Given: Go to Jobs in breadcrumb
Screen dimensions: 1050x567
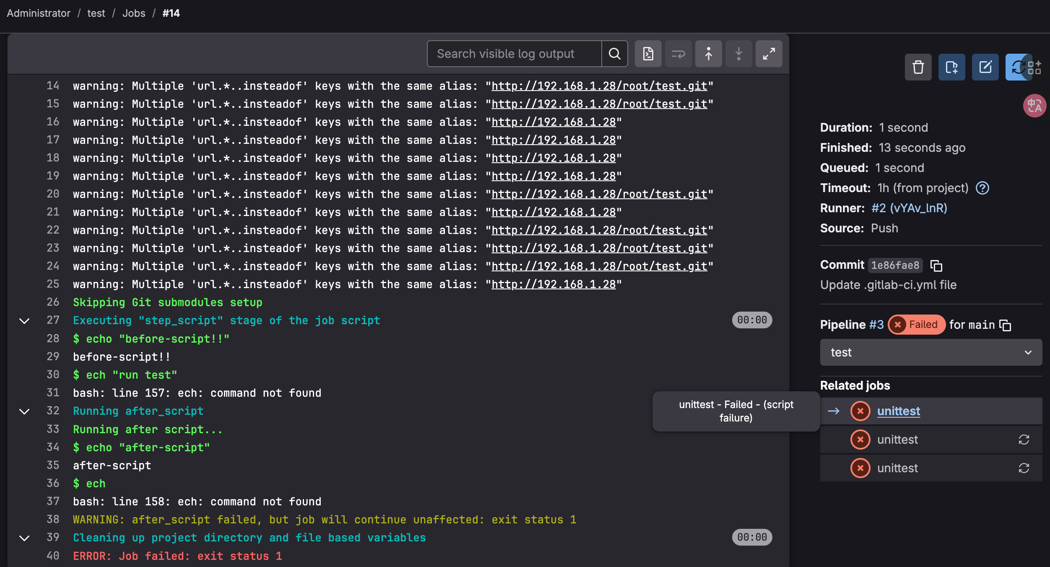Looking at the screenshot, I should [134, 13].
